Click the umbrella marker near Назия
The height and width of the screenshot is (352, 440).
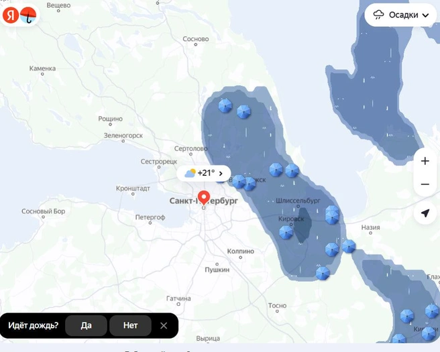349,247
